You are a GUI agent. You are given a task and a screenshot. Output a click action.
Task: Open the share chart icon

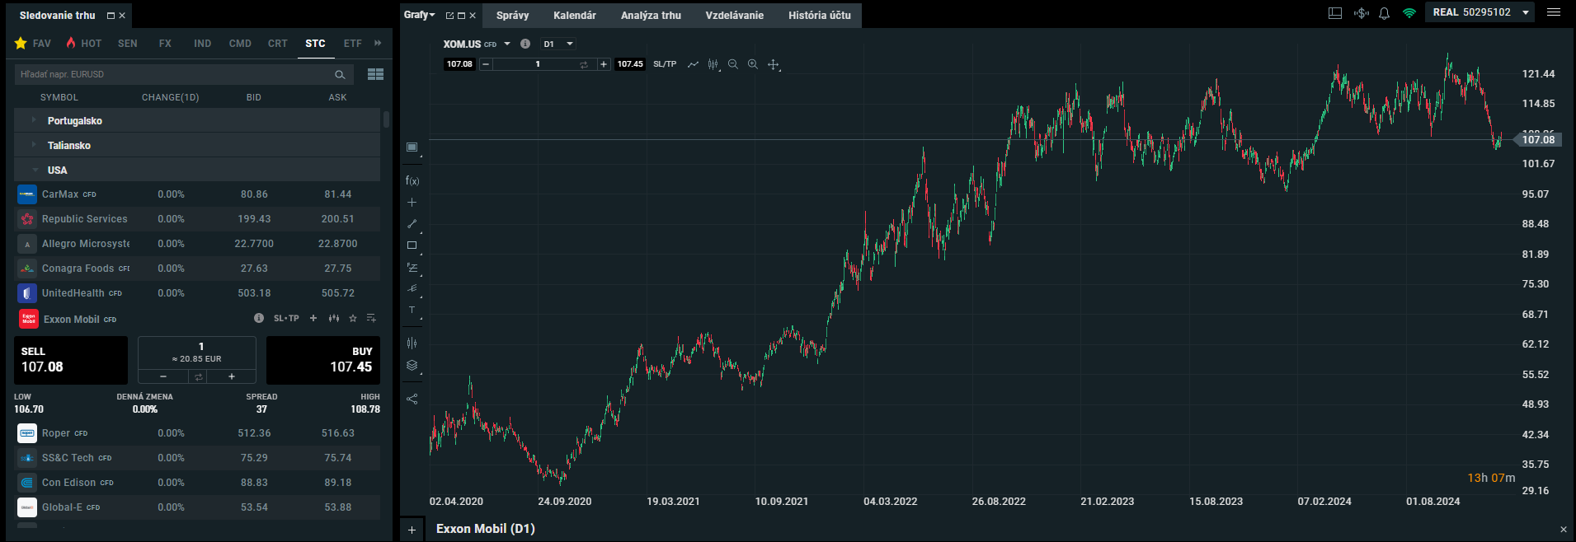(412, 399)
